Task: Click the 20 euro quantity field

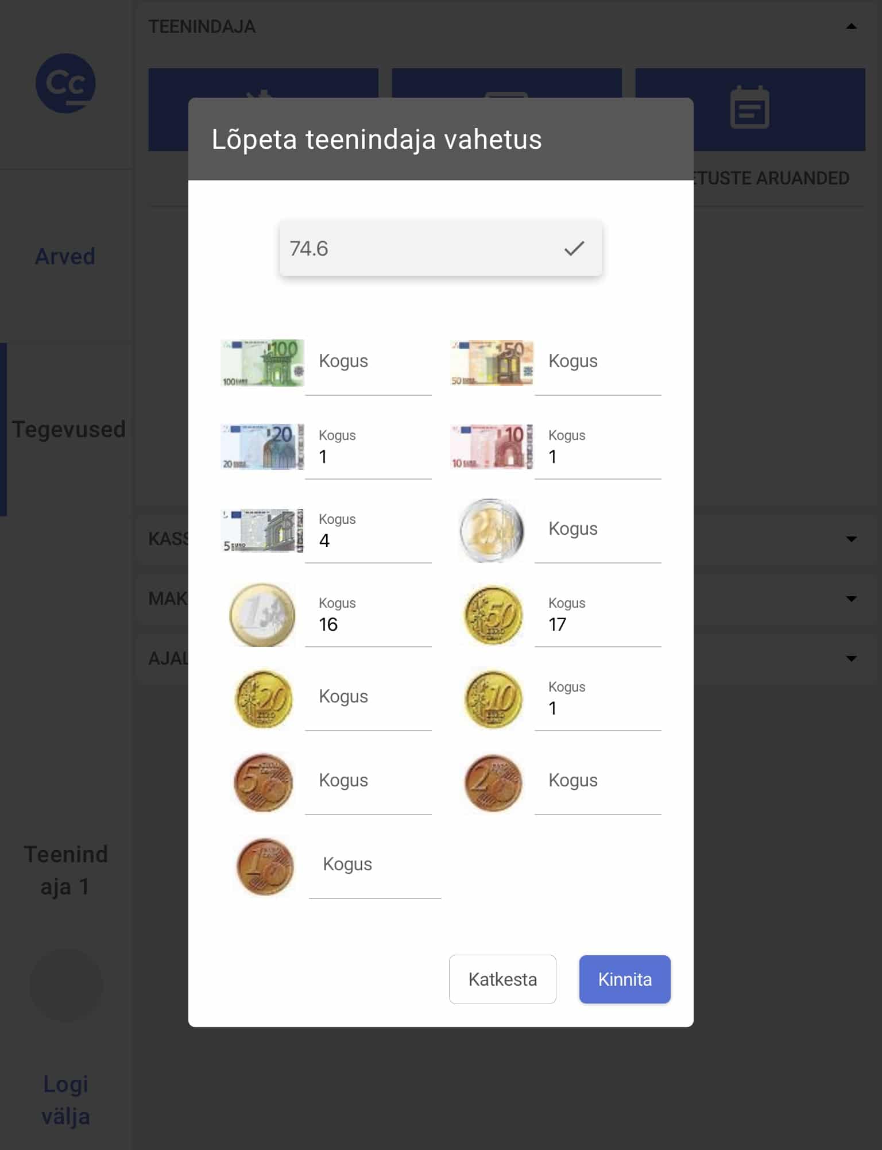Action: (x=368, y=457)
